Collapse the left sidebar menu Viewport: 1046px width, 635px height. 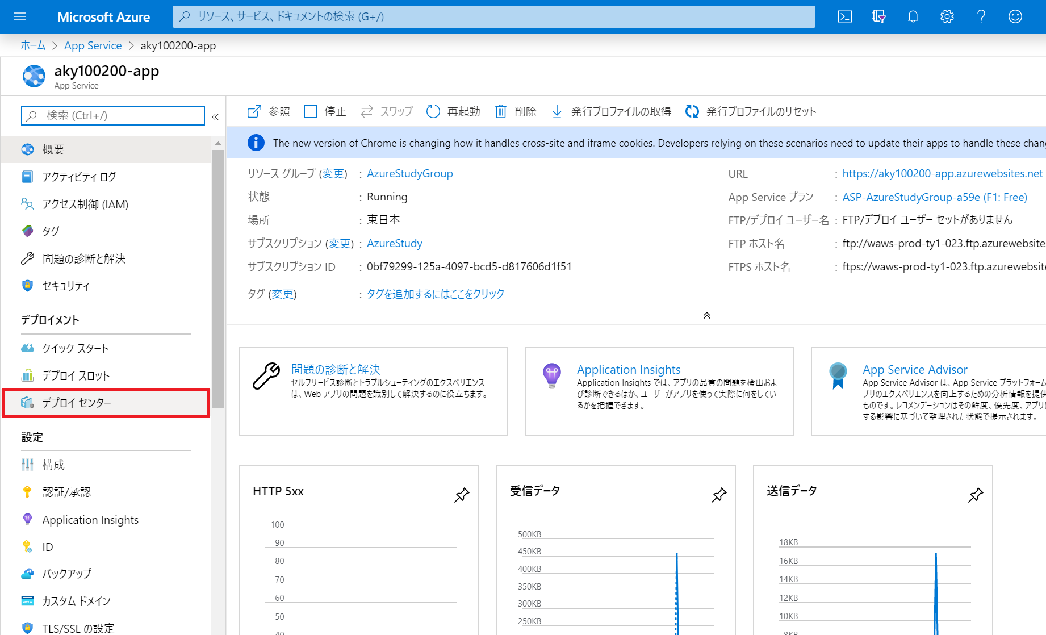215,116
